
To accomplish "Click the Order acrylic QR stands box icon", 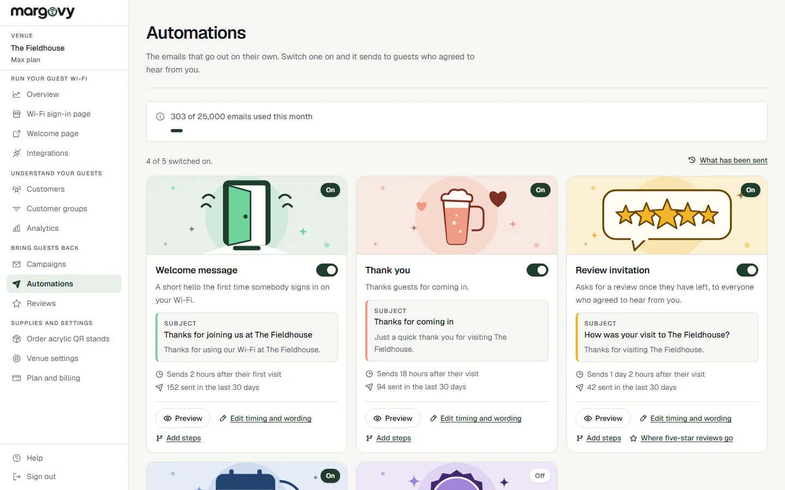I will [x=16, y=339].
